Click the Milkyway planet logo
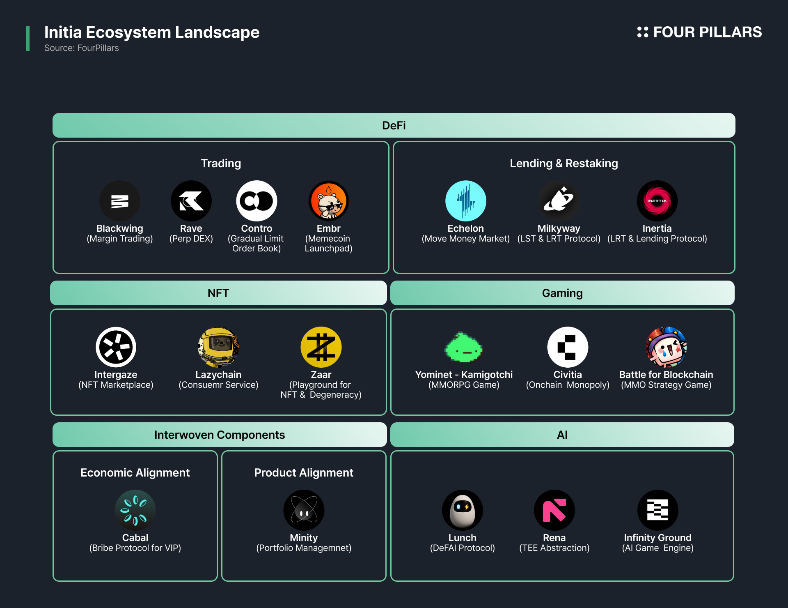This screenshot has height=608, width=788. click(559, 201)
